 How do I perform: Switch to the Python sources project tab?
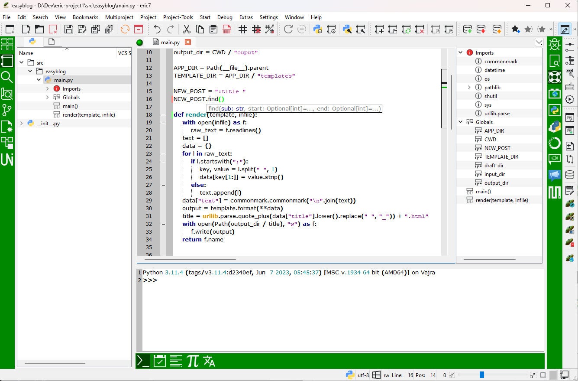pyautogui.click(x=32, y=42)
